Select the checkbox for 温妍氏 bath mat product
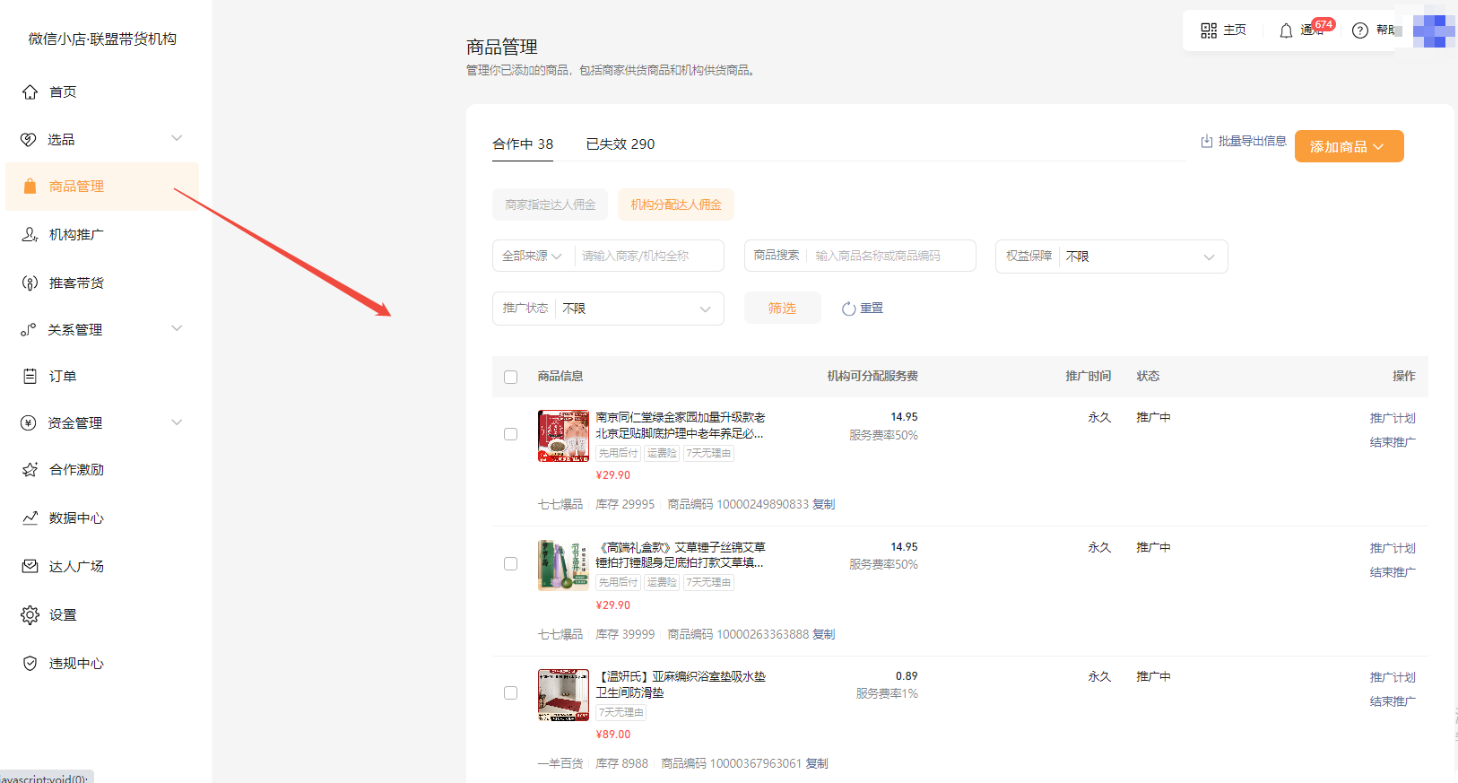The image size is (1458, 783). [511, 693]
